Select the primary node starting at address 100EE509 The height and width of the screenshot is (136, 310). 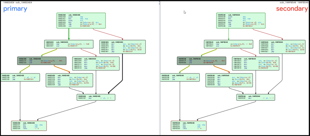[x=96, y=64]
